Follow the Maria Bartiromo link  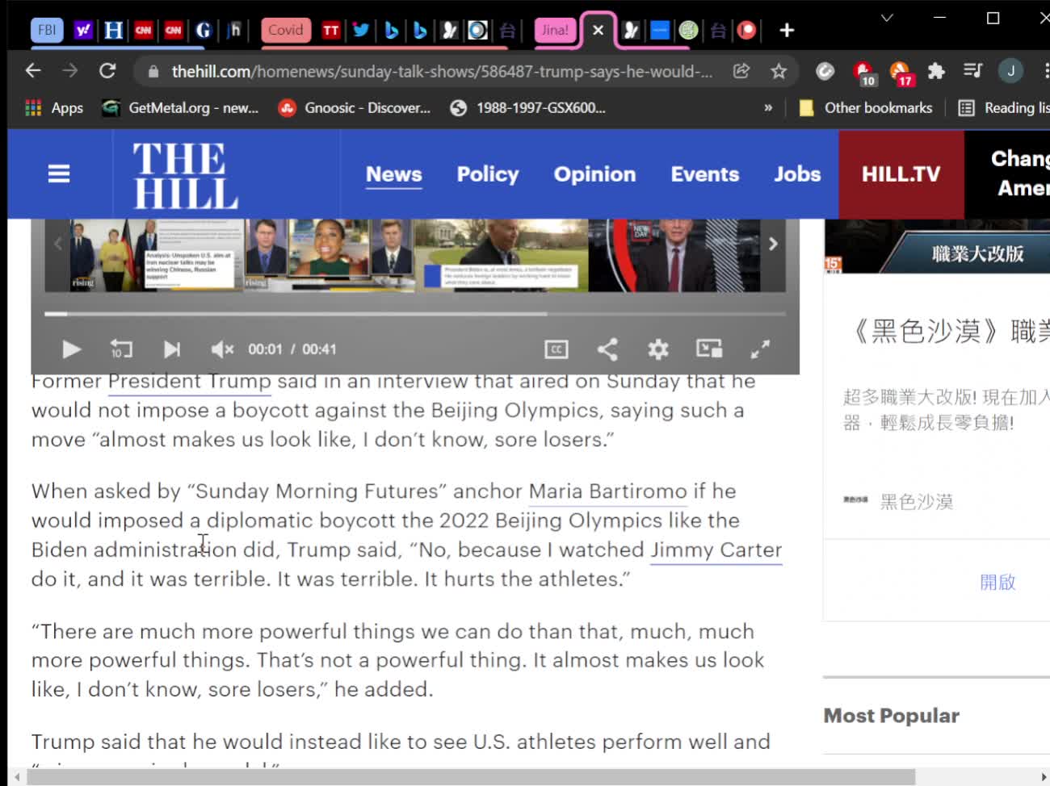click(608, 491)
